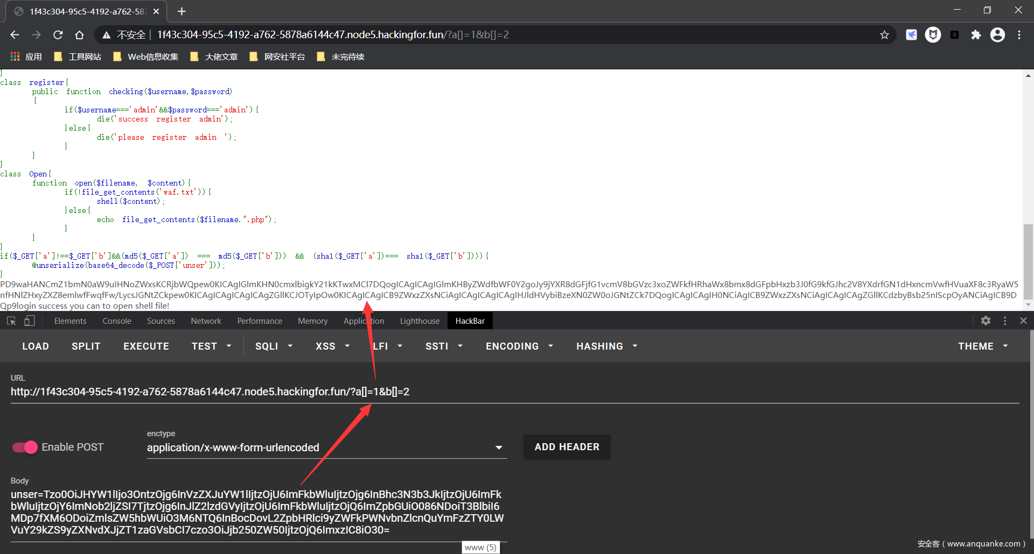Switch to the Console tab
Screen dimensions: 1034x554
[117, 321]
